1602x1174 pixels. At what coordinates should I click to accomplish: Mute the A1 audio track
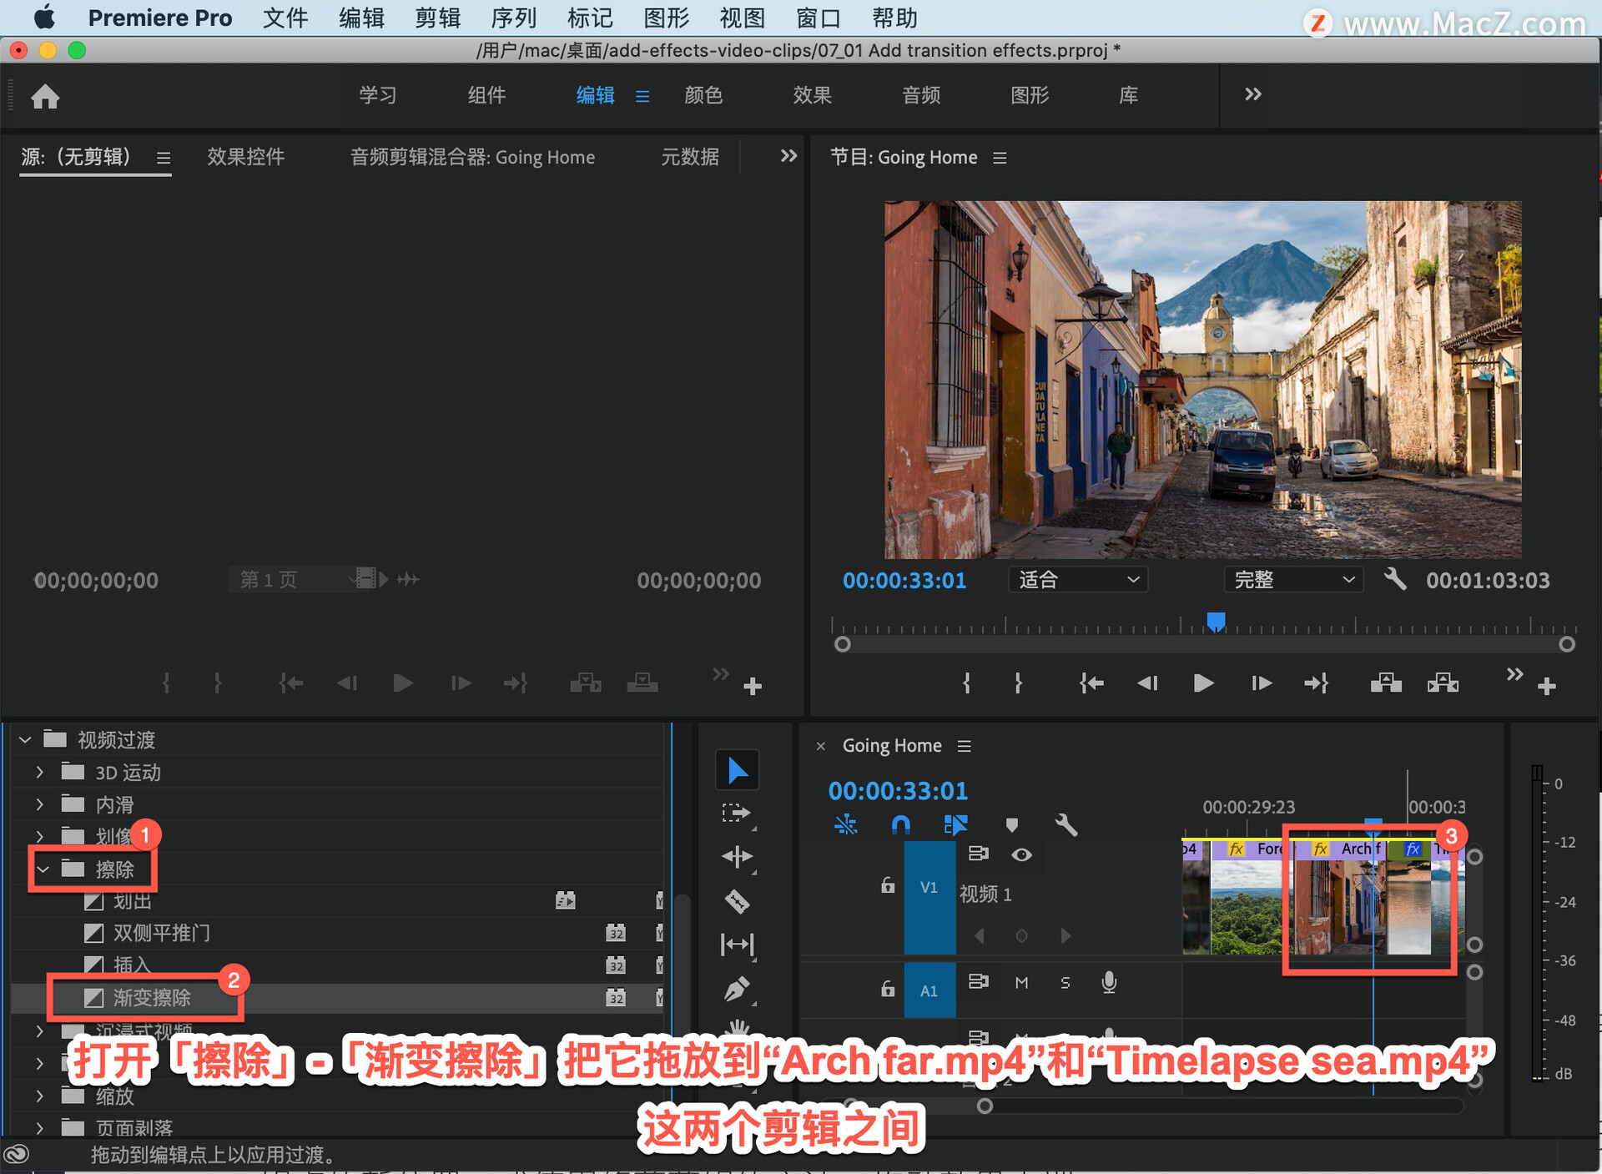(1021, 983)
